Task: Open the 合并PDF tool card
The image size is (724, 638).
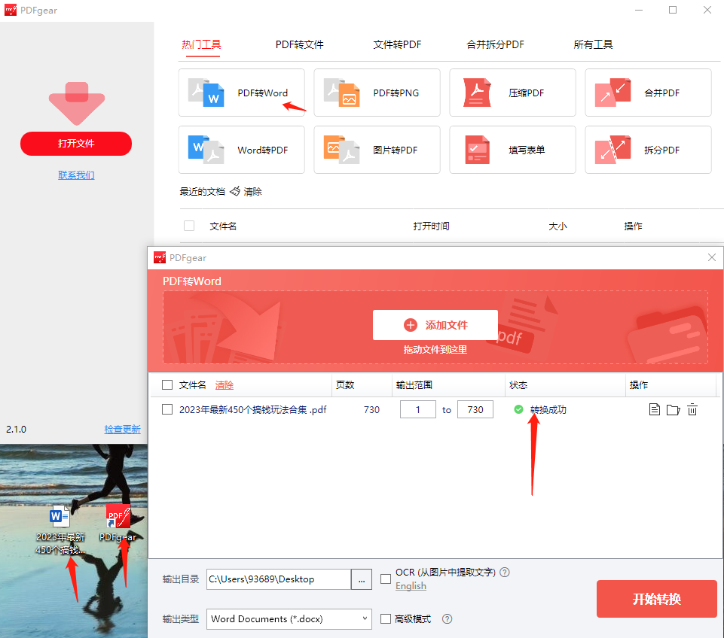Action: (x=648, y=93)
